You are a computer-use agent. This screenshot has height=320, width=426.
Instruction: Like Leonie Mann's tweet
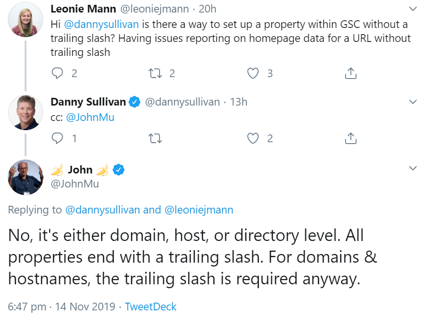[x=253, y=73]
